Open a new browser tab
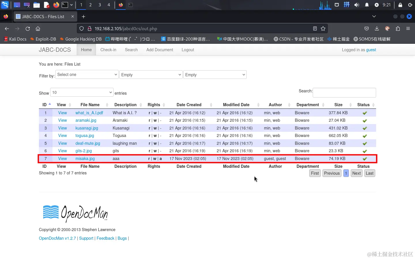 tap(84, 17)
